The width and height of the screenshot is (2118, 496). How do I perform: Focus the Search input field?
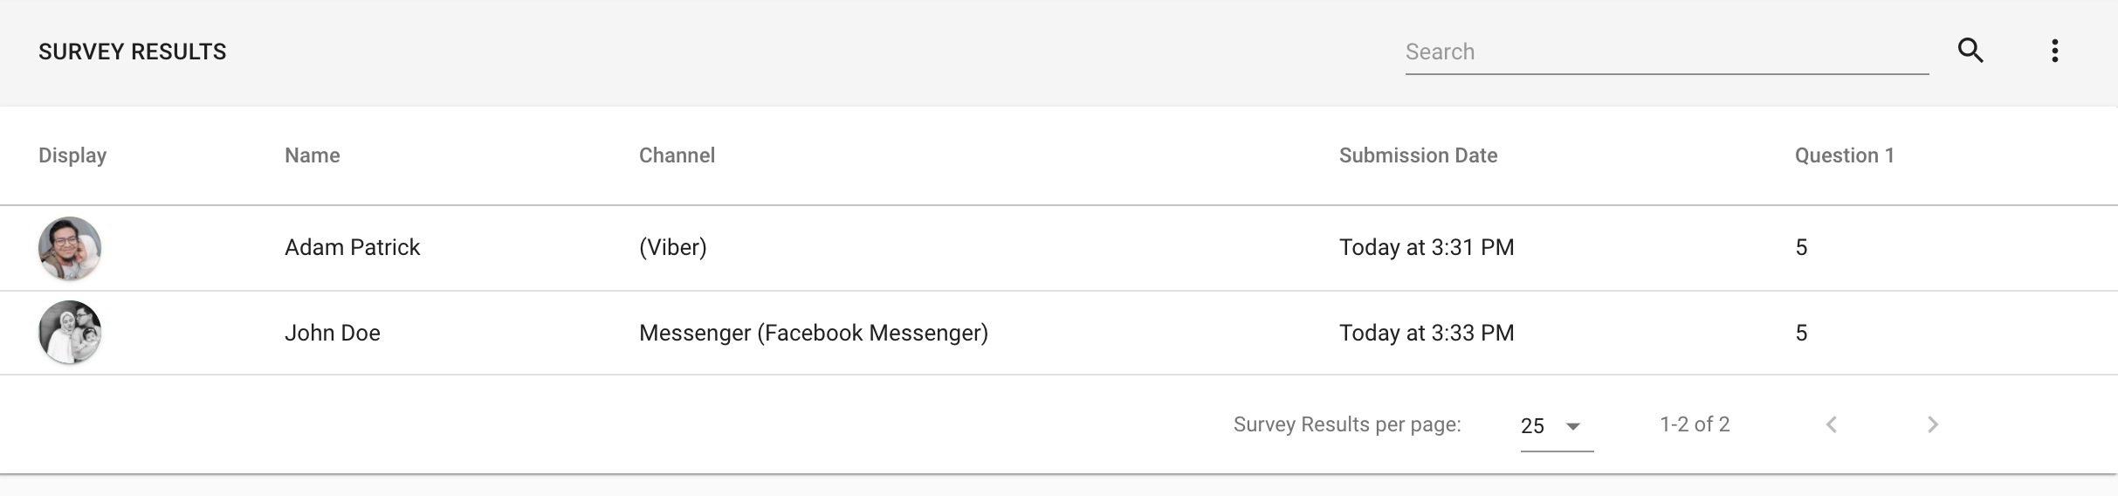[1667, 52]
